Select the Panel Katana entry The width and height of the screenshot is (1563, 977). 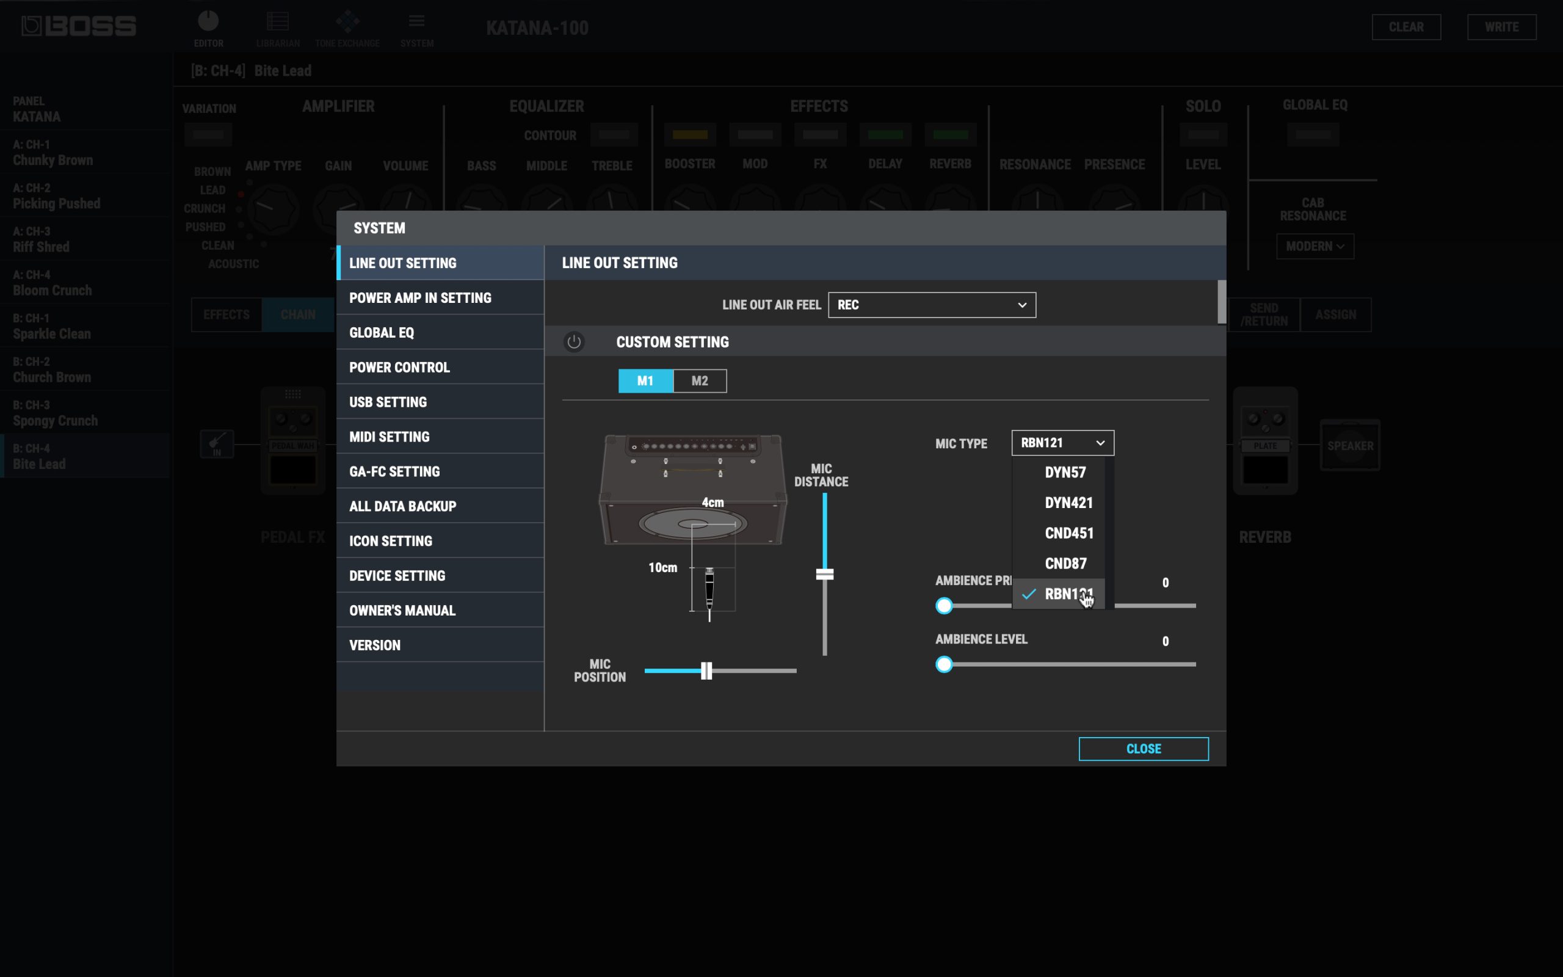pyautogui.click(x=85, y=109)
